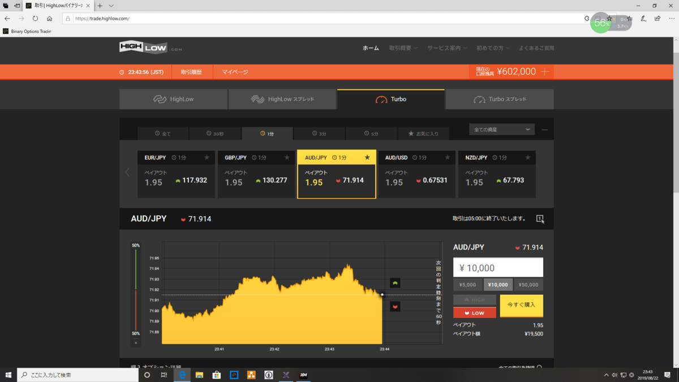This screenshot has width=679, height=382.
Task: Favorite the GBP/JPY card with its star
Action: point(287,158)
